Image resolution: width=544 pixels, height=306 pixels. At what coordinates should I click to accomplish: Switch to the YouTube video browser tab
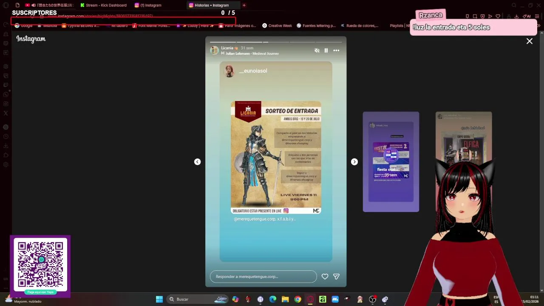[x=50, y=5]
